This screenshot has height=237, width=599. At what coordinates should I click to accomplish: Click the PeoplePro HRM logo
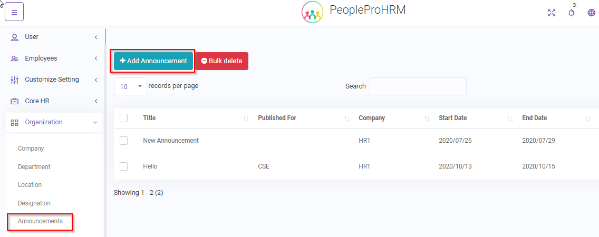(x=312, y=12)
